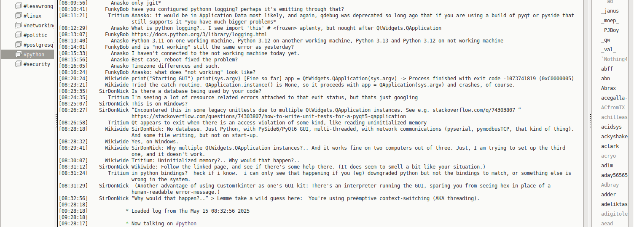634x227 pixels.
Task: Click the #politic channel icon
Action: pyautogui.click(x=18, y=35)
